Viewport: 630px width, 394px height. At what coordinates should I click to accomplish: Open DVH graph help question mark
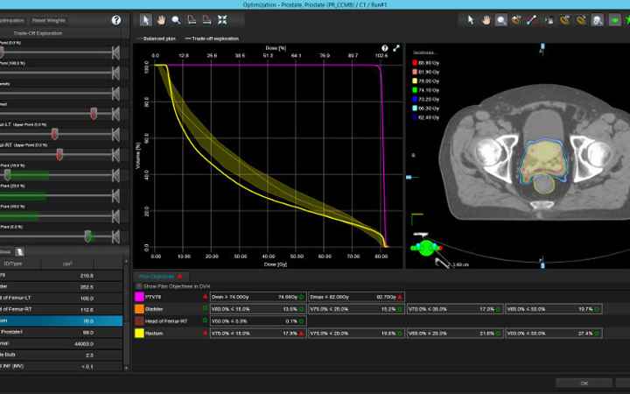(384, 48)
